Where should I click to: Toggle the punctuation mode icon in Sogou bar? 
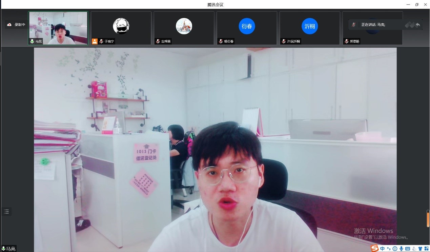(388, 248)
